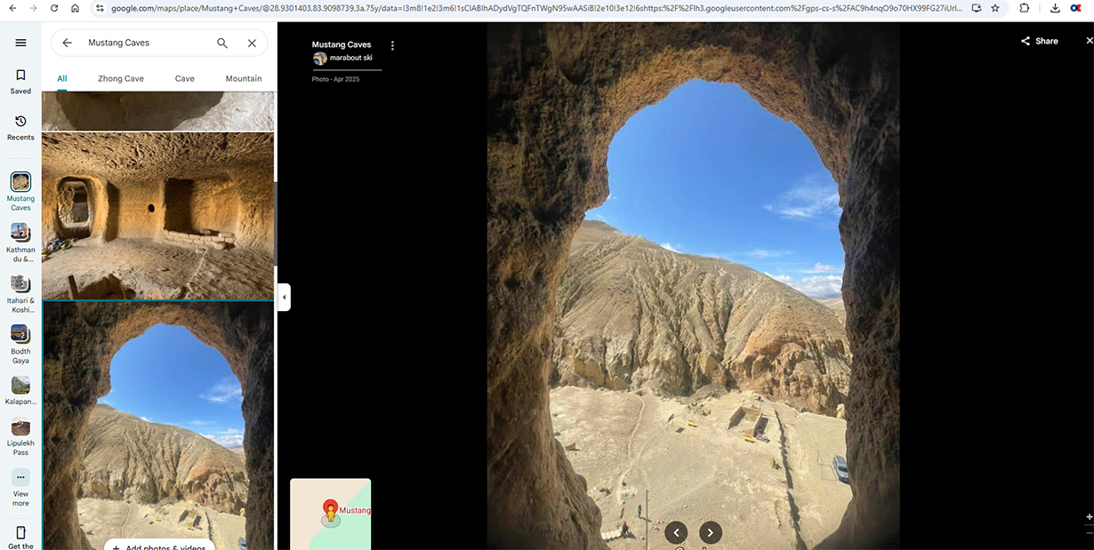1094x550 pixels.
Task: Click the browser back button
Action: [11, 8]
